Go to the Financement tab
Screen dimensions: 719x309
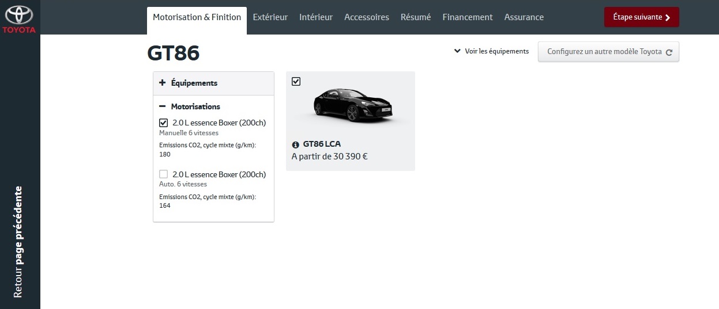point(468,17)
